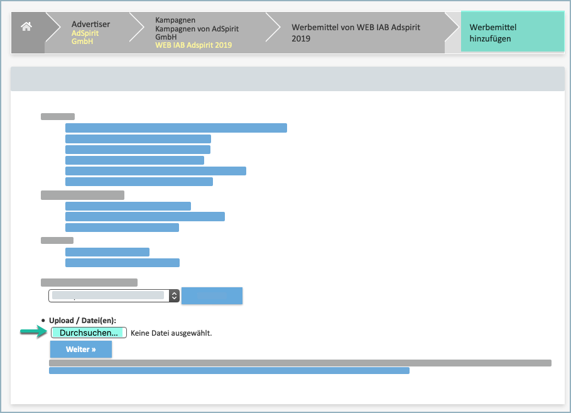571x413 pixels.
Task: Click the first blurred link under the second gray heading
Action: [128, 206]
